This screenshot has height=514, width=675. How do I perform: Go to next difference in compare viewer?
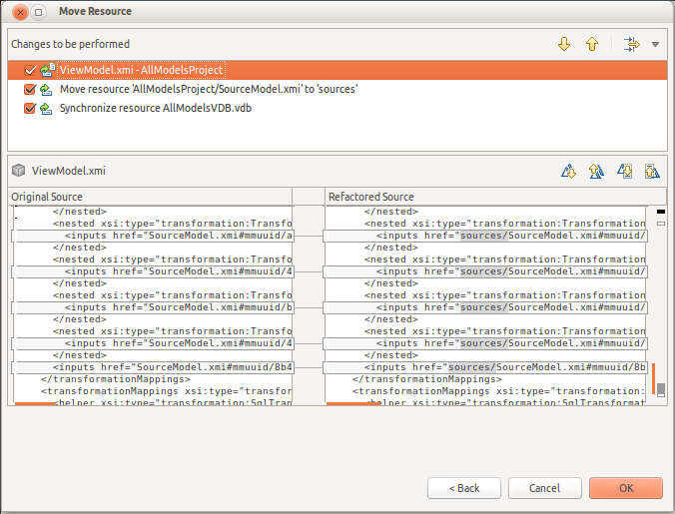[569, 172]
